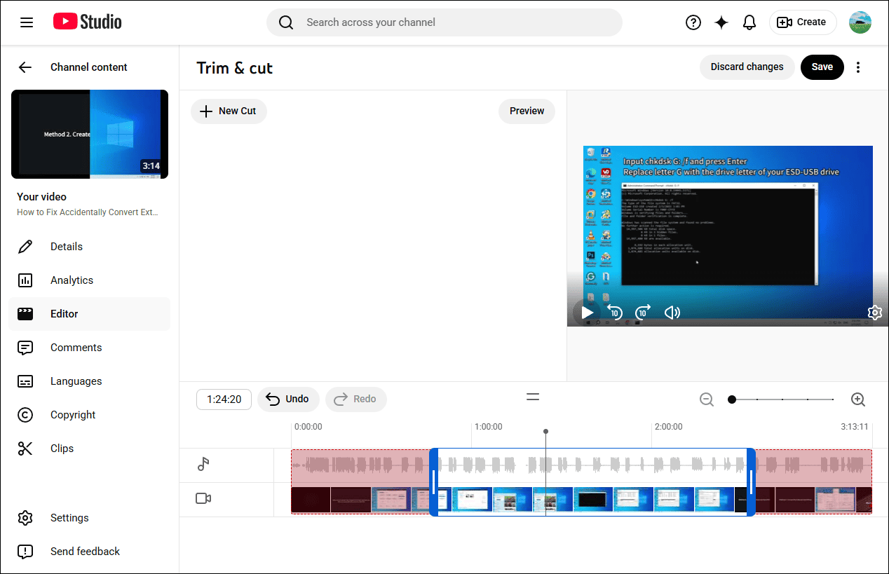Screen dimensions: 889x574
Task: Open the Copyright section
Action: pyautogui.click(x=73, y=414)
